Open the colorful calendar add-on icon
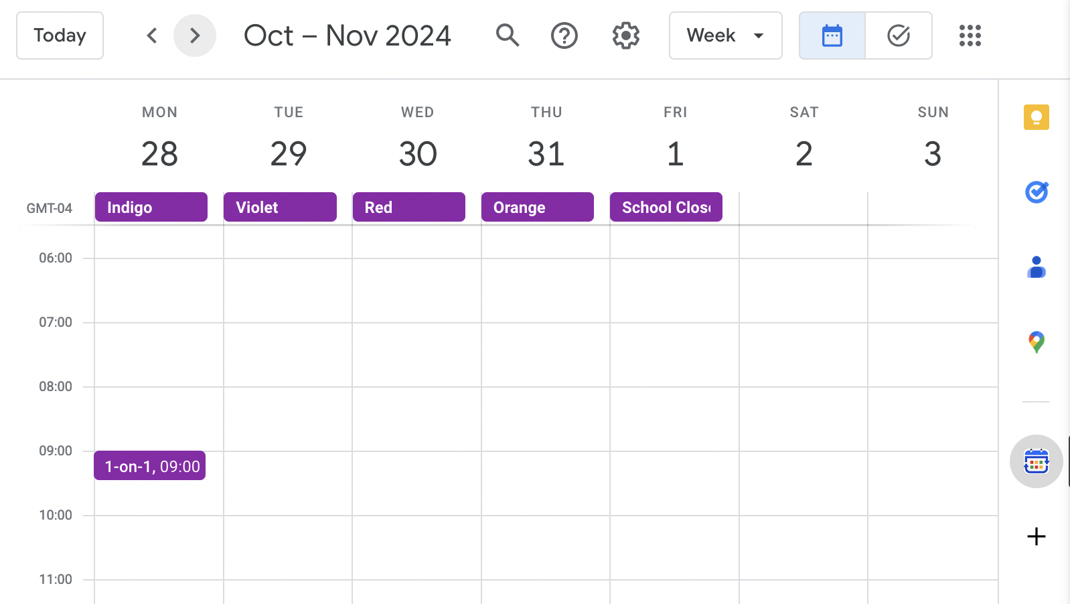Screen dimensions: 1070x604 point(1037,461)
